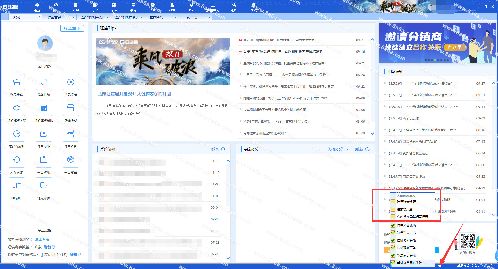Click the 能力监控 button
498x269 pixels.
point(72,28)
